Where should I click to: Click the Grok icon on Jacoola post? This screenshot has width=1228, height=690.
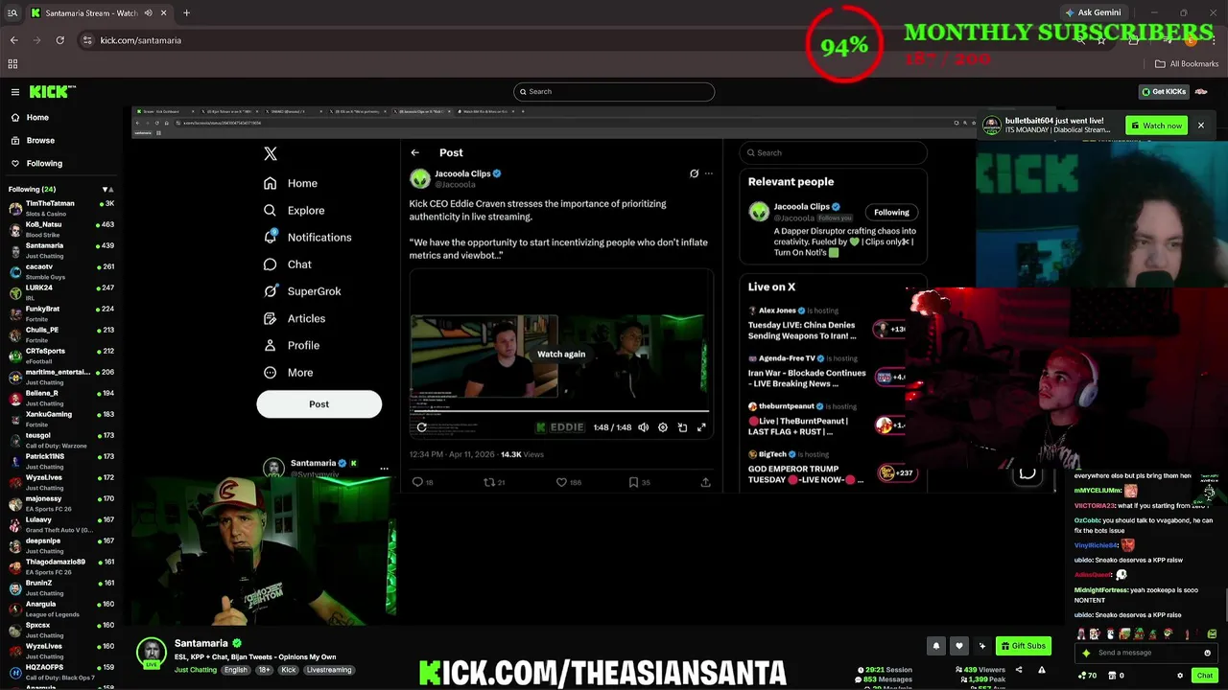point(694,173)
